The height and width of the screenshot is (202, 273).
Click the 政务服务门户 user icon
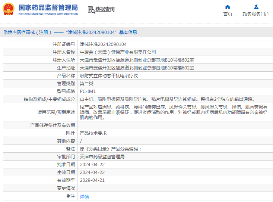pos(256,7)
